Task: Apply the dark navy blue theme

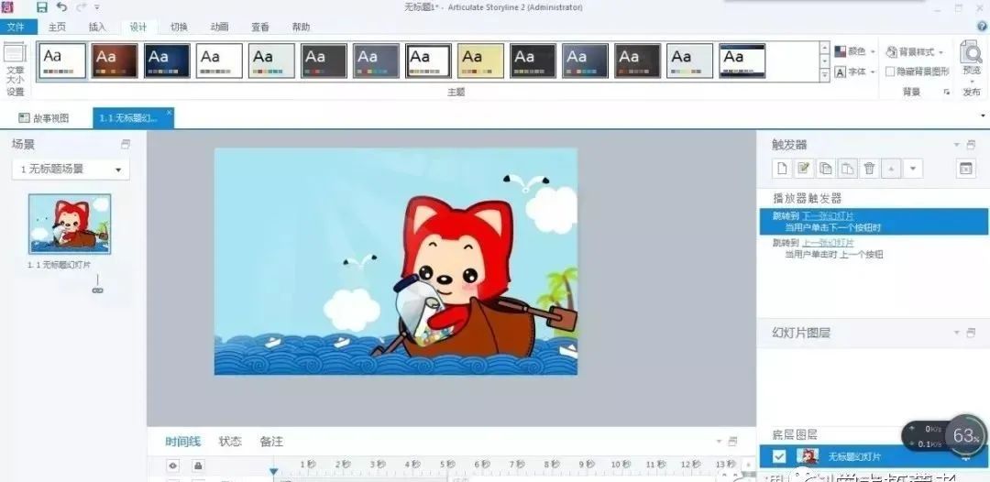Action: click(167, 60)
